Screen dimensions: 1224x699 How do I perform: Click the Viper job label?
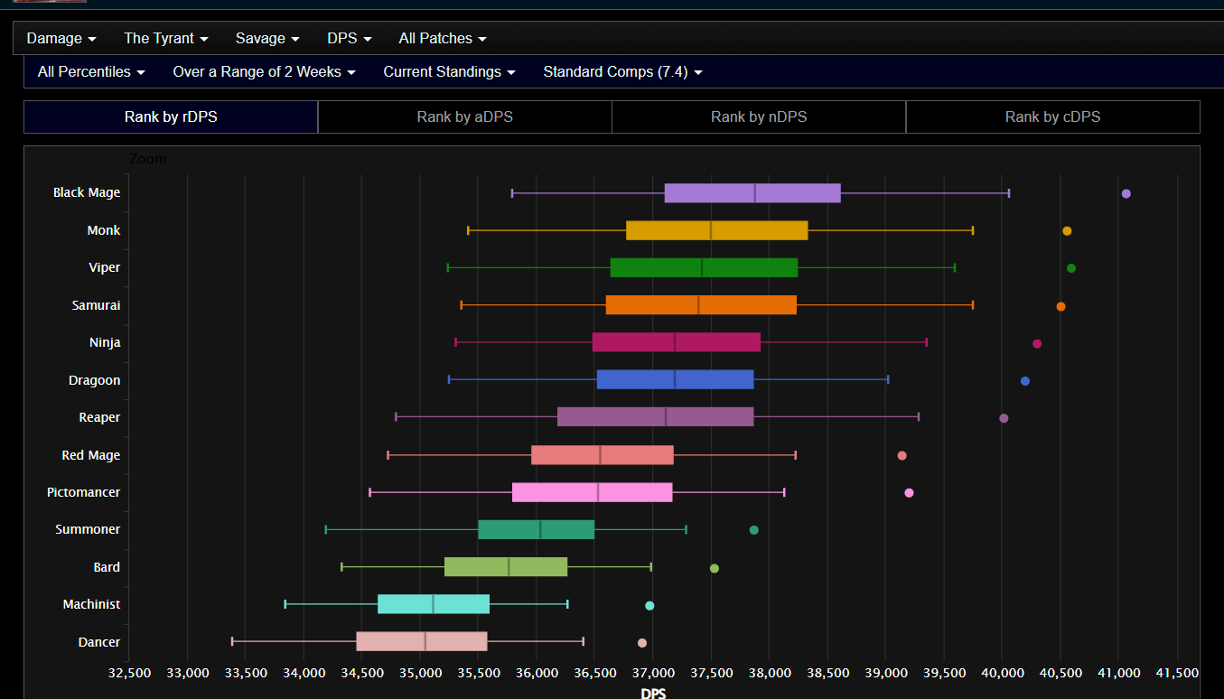105,267
